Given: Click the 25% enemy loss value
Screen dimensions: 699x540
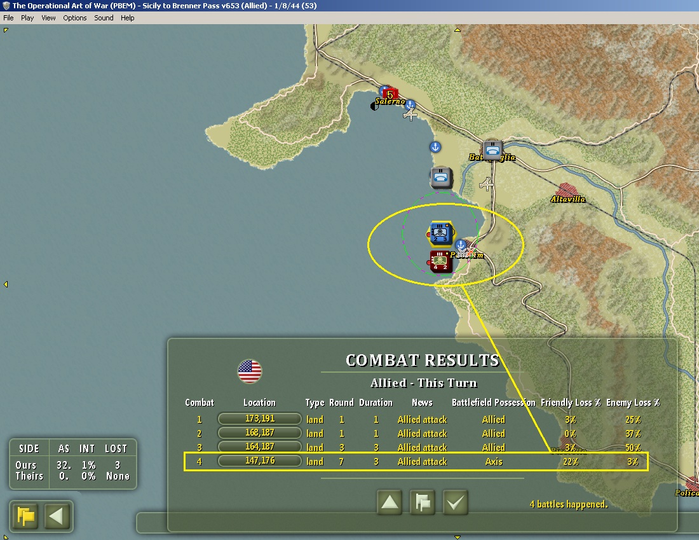Looking at the screenshot, I should click(633, 420).
